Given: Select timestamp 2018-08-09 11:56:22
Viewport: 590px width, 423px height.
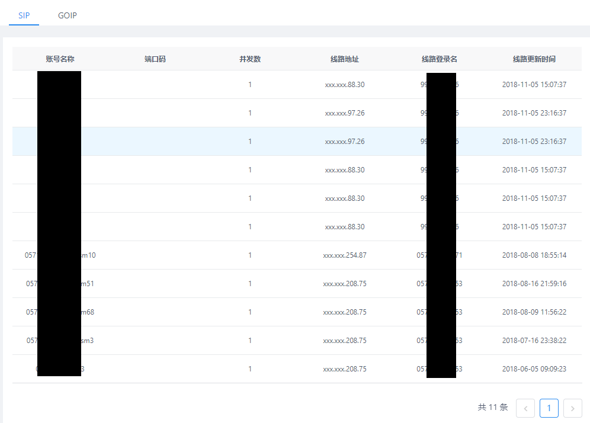Looking at the screenshot, I should [x=534, y=312].
